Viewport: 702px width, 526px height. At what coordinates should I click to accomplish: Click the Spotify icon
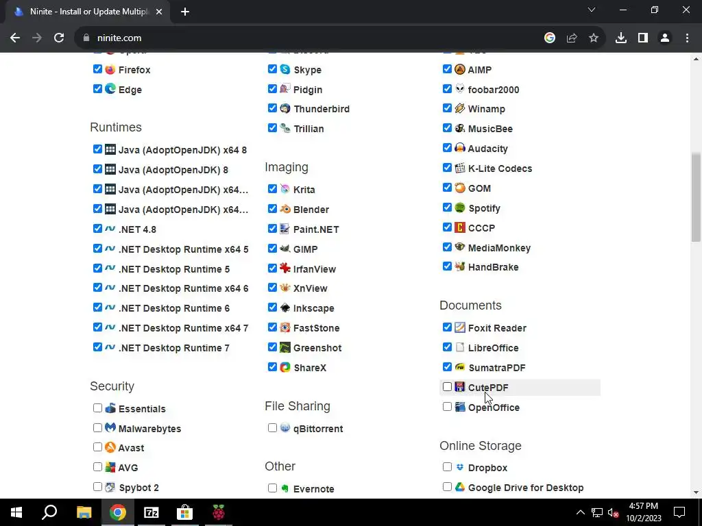460,208
